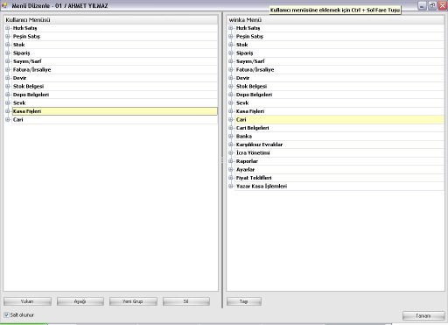448x325 pixels.
Task: Select Raporlar label
Action: point(247,161)
